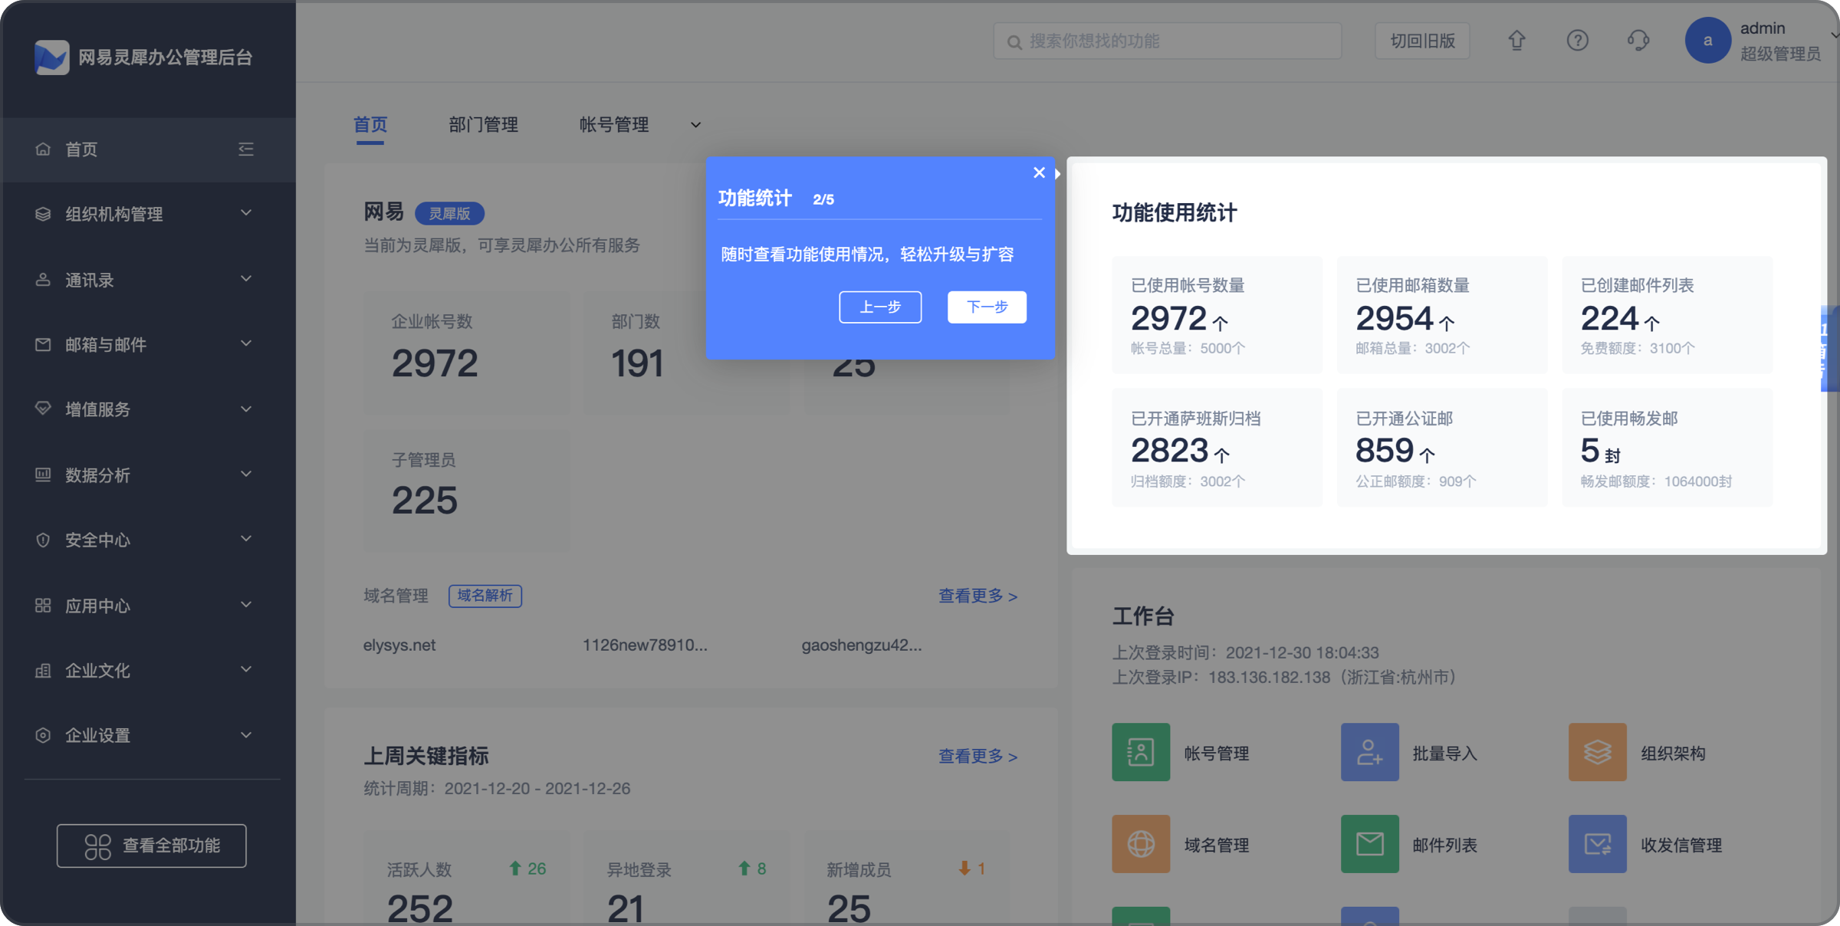Click the upload arrow icon in header
The width and height of the screenshot is (1840, 926).
click(x=1516, y=41)
